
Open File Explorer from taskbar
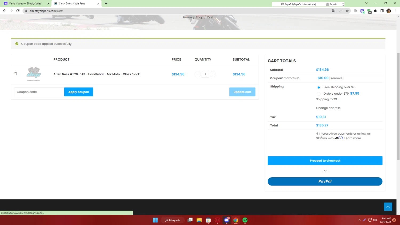tap(199, 220)
